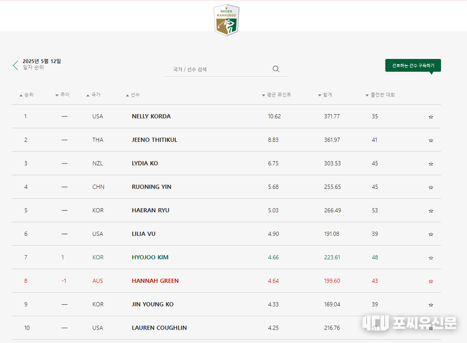This screenshot has width=467, height=343.
Task: Toggle favorite star for Jin Young Ko
Action: coord(430,305)
